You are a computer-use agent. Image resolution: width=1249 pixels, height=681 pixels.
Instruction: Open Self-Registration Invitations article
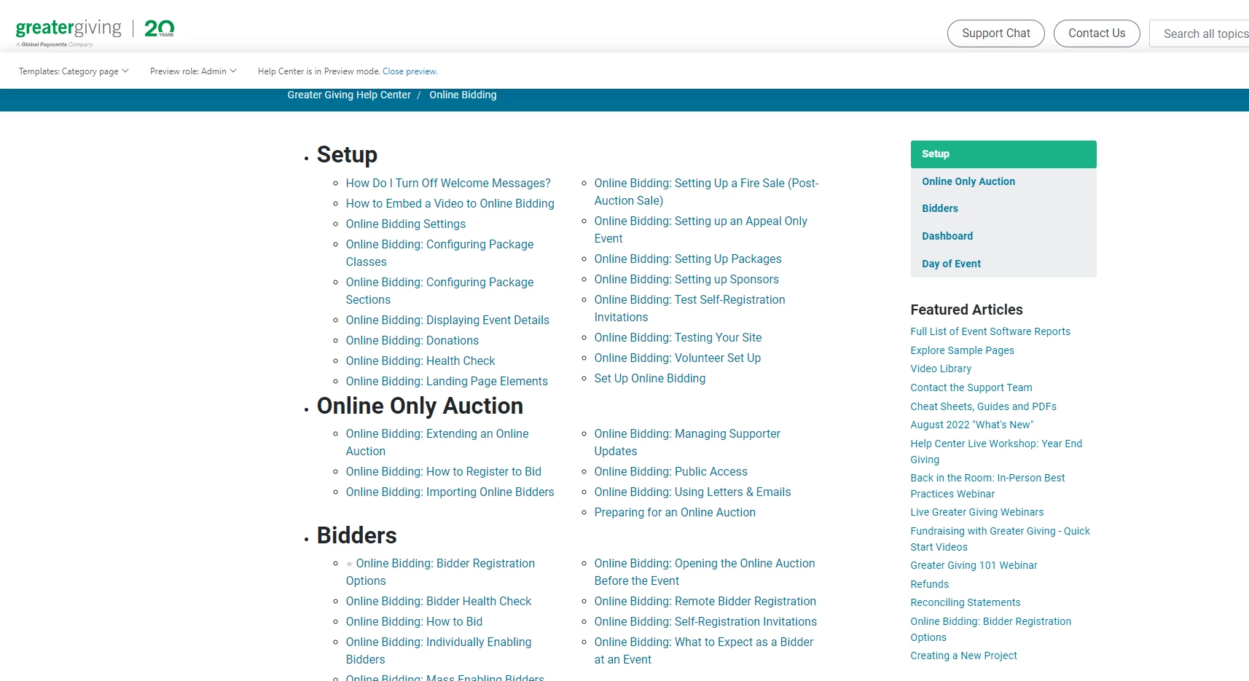click(705, 622)
